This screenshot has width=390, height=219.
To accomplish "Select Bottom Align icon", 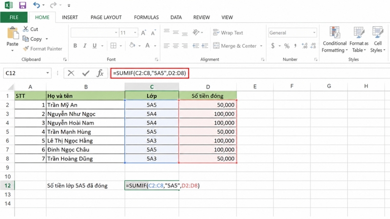I will 185,34.
